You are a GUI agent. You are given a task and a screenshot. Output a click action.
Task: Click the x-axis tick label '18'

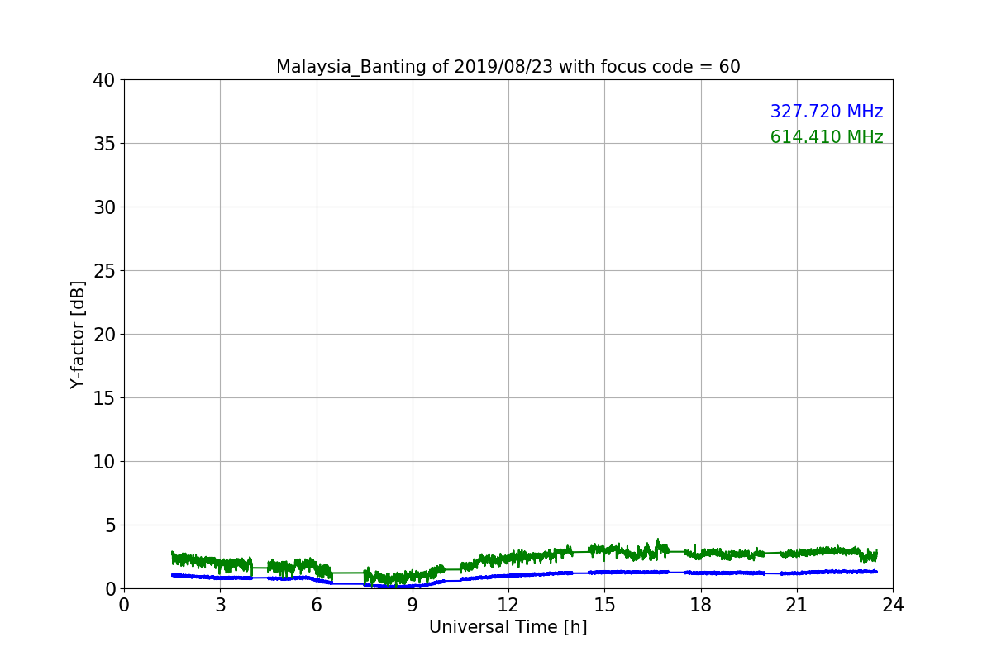tap(701, 605)
